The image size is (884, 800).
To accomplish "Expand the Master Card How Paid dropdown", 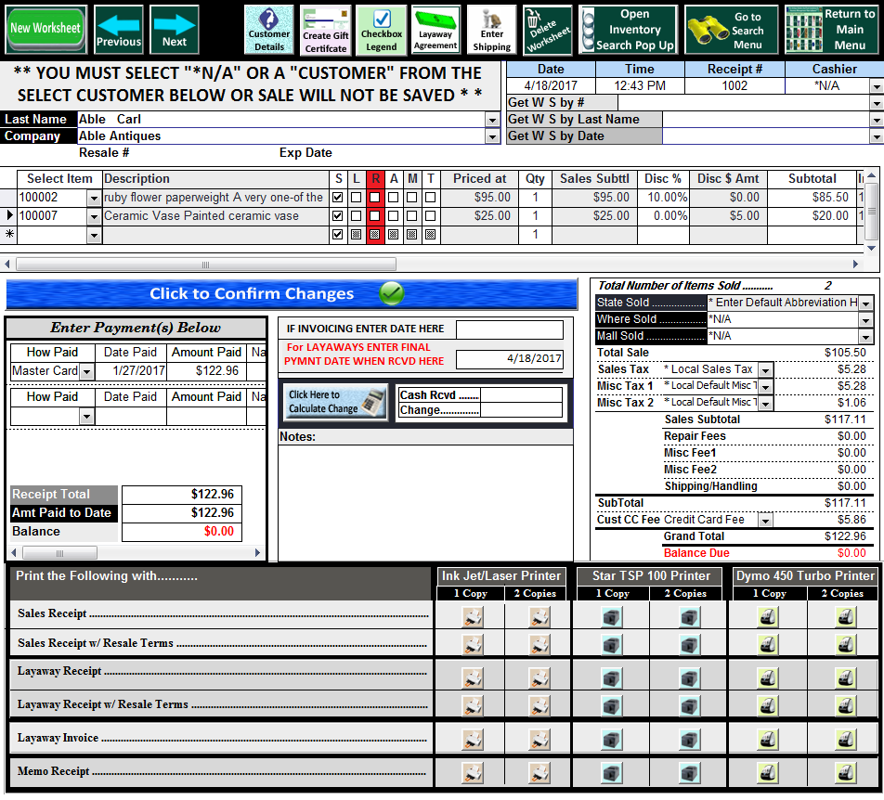I will tap(87, 371).
